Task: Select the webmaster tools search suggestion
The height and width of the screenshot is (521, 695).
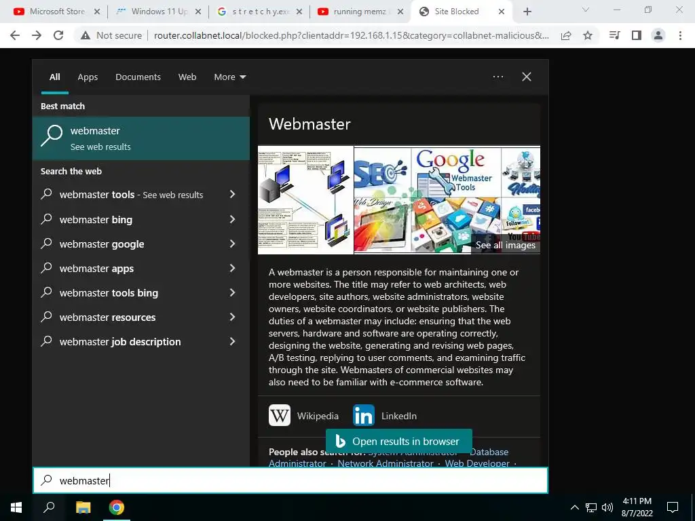Action: (x=131, y=195)
